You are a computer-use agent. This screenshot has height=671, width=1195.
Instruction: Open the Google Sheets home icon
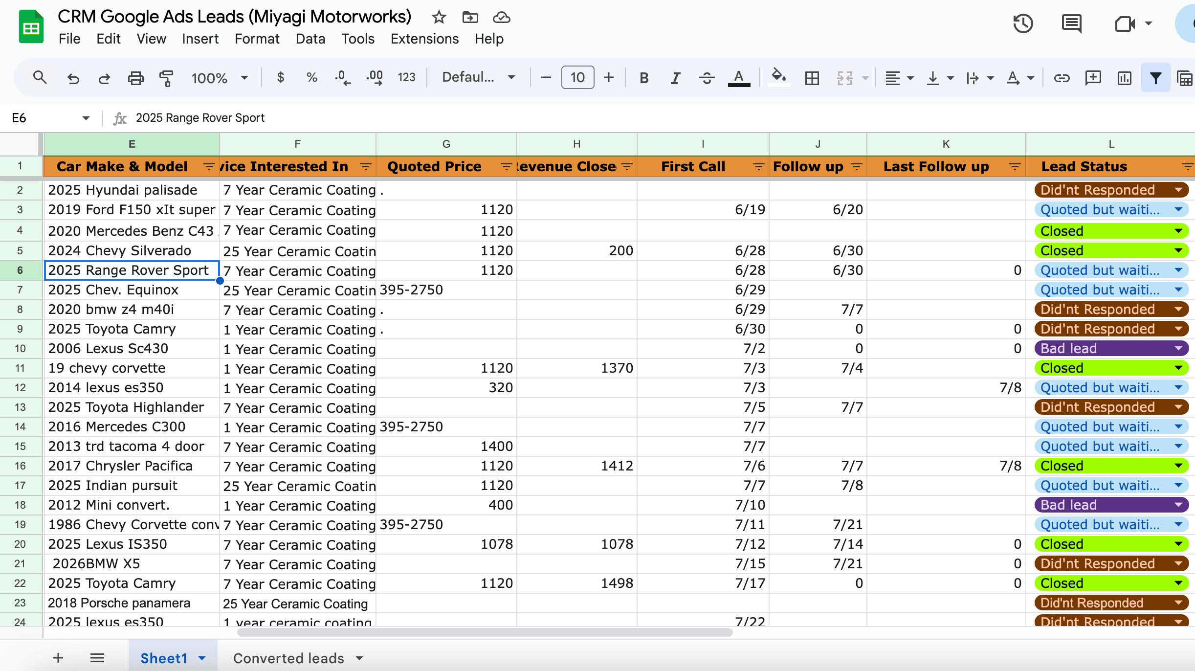31,27
